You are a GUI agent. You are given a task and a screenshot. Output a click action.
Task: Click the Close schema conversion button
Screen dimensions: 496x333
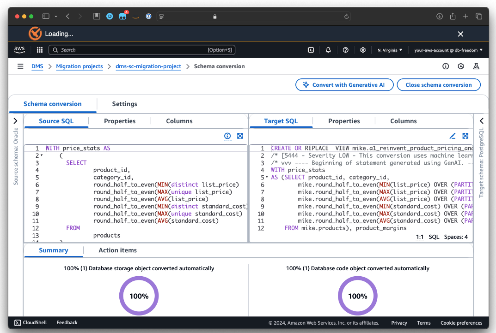438,85
